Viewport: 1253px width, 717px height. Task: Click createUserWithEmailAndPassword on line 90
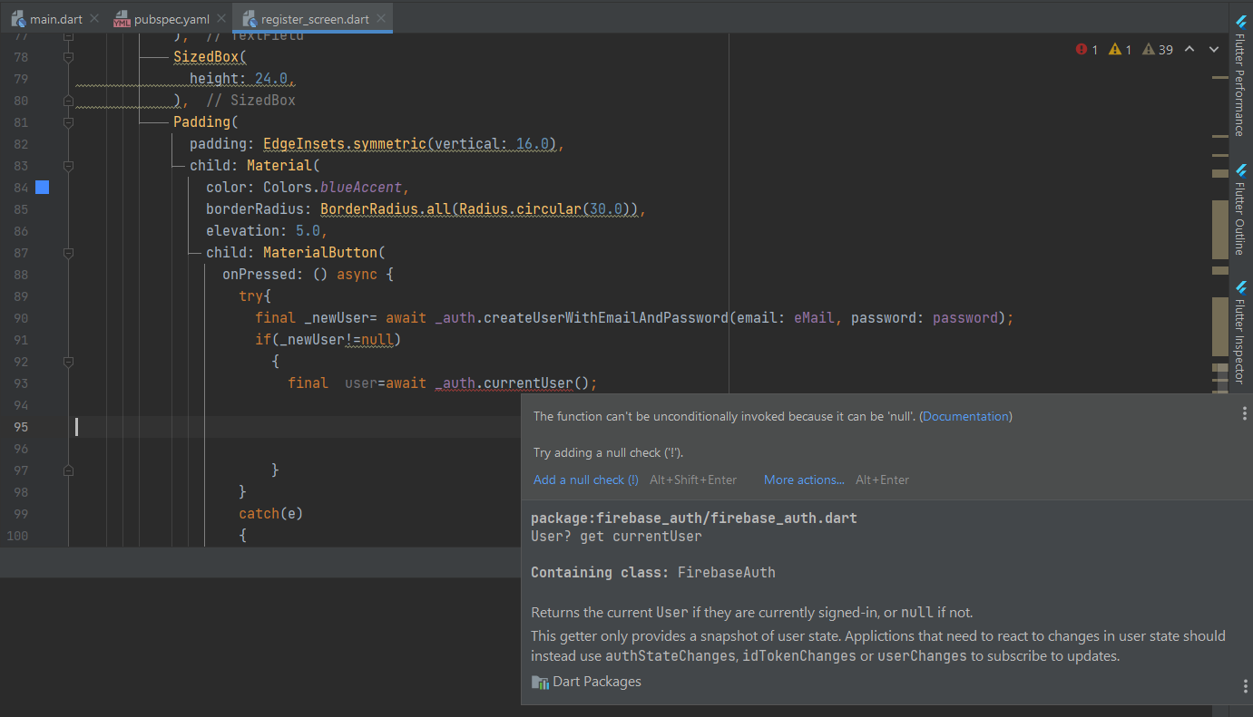(x=606, y=318)
